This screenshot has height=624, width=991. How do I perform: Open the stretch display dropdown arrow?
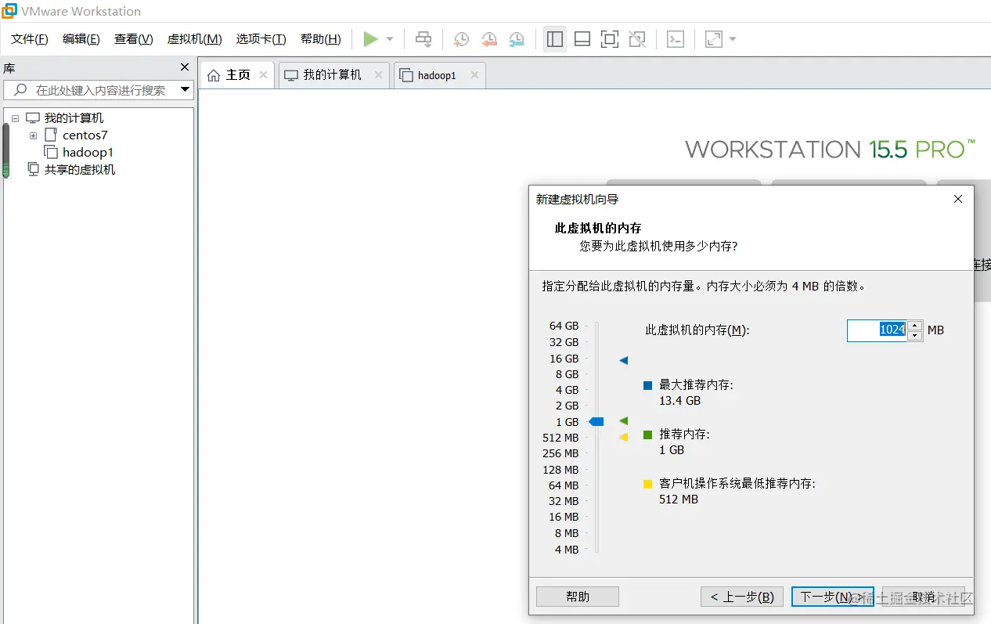click(x=733, y=39)
